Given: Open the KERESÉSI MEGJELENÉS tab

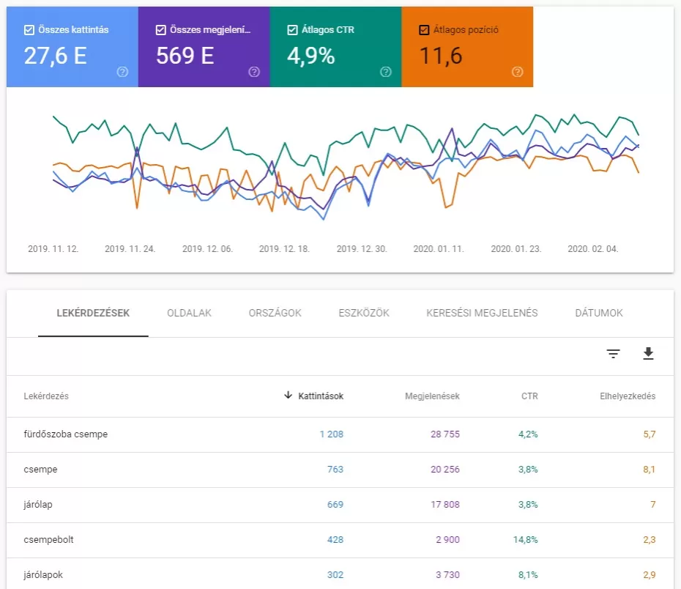Looking at the screenshot, I should (482, 313).
